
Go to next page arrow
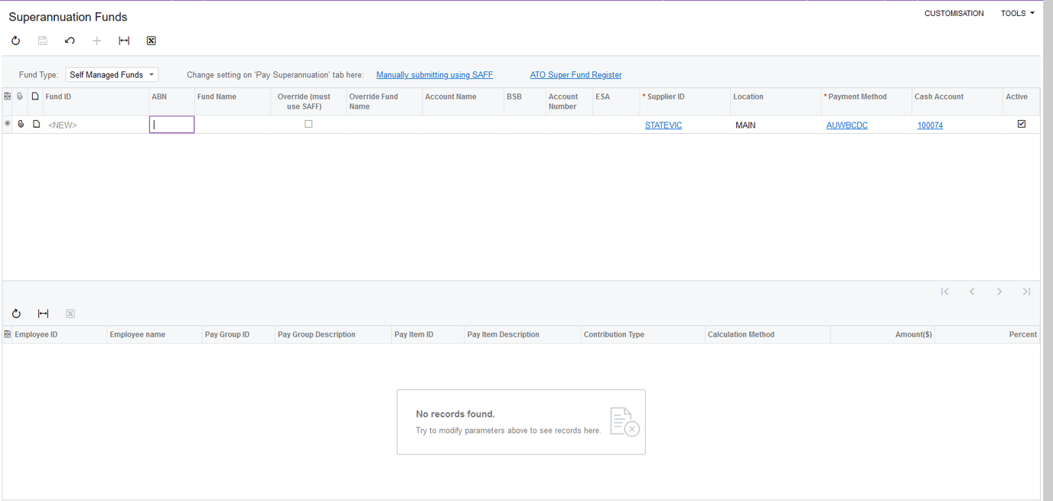999,291
